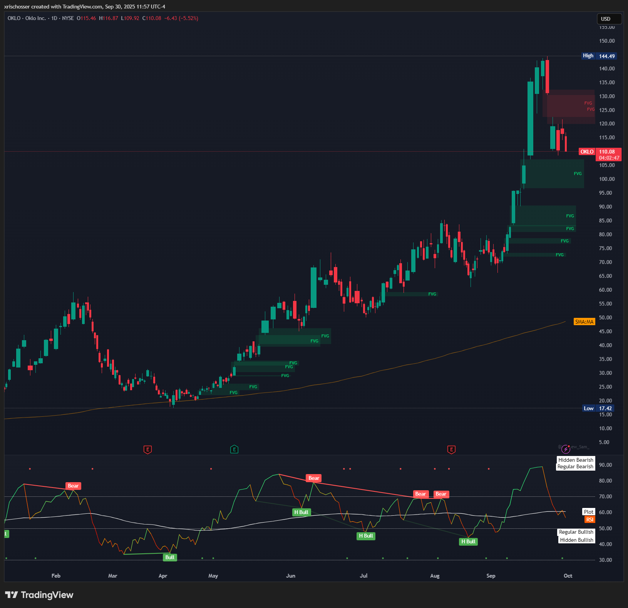Click the 125.00 price axis value

click(607, 110)
